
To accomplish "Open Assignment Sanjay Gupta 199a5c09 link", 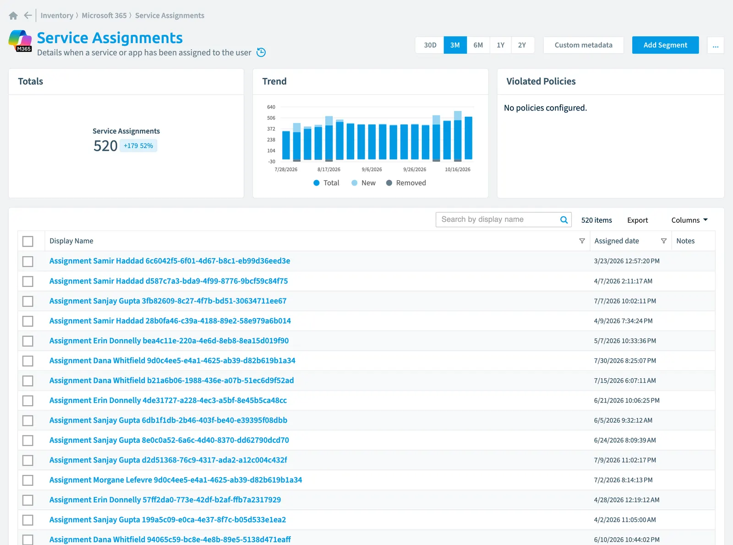I will pos(168,520).
